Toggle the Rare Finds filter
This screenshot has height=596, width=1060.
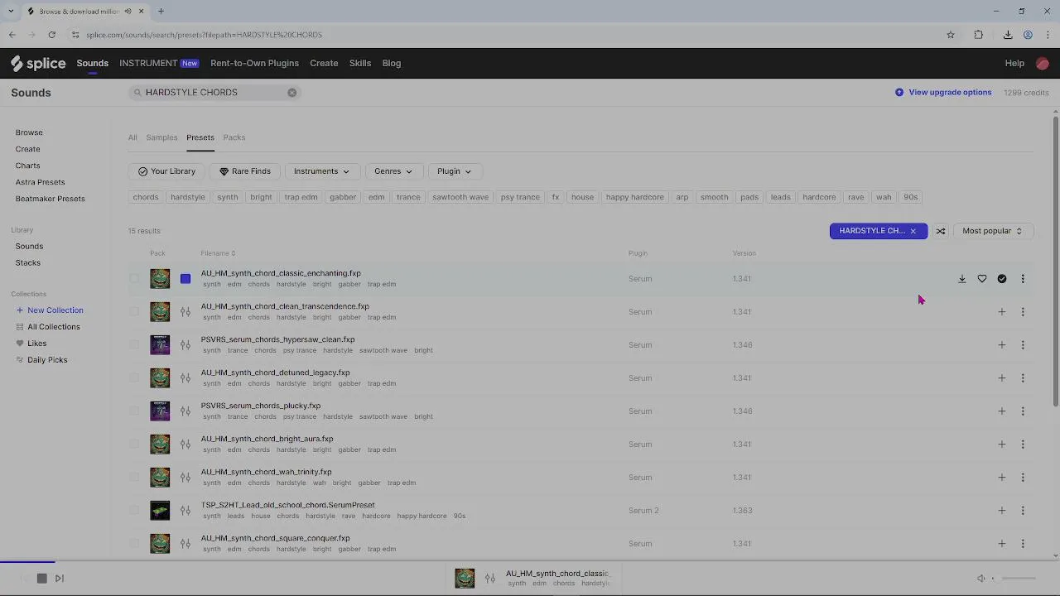click(x=245, y=171)
